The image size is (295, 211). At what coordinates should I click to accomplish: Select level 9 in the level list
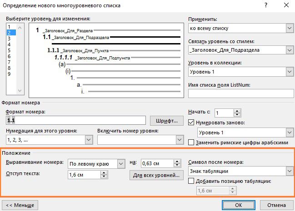tap(9, 74)
